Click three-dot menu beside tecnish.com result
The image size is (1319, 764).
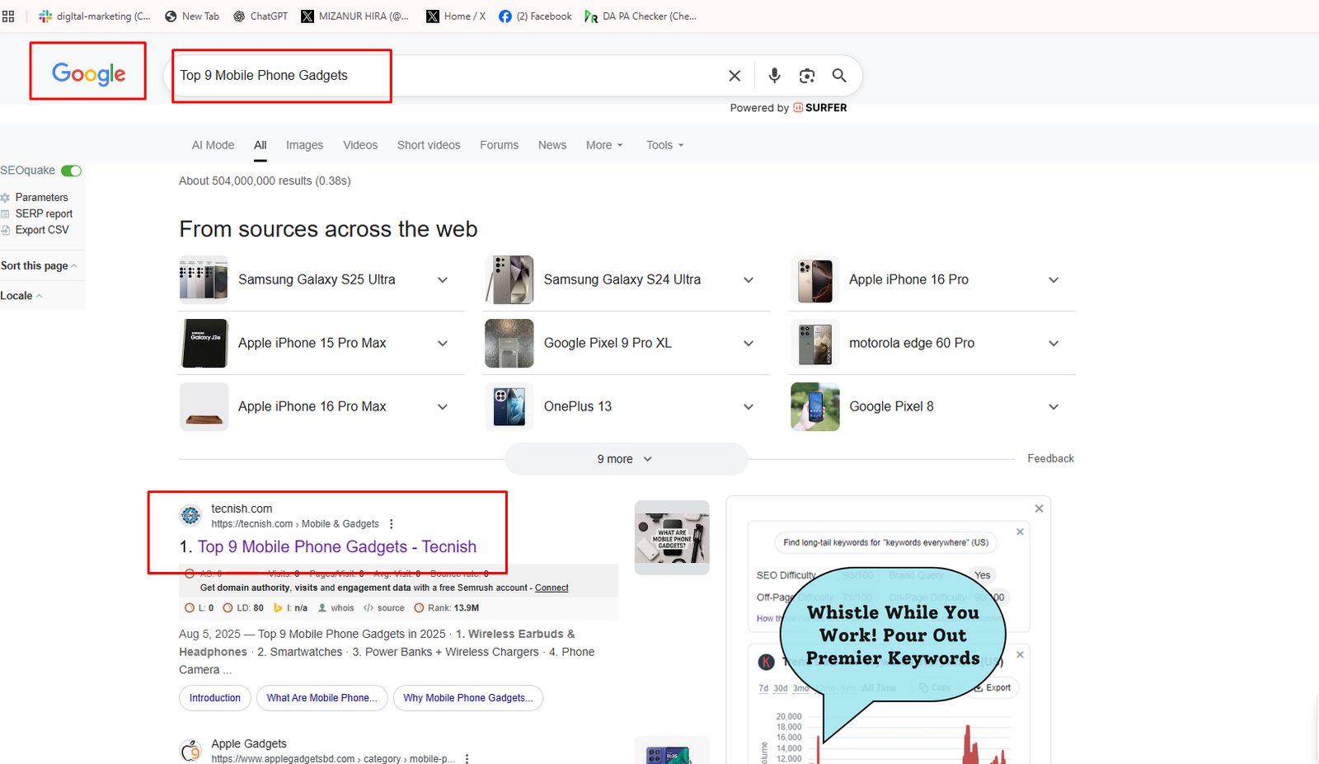click(x=392, y=524)
